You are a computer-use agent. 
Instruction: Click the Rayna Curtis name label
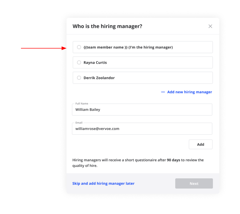pyautogui.click(x=95, y=62)
